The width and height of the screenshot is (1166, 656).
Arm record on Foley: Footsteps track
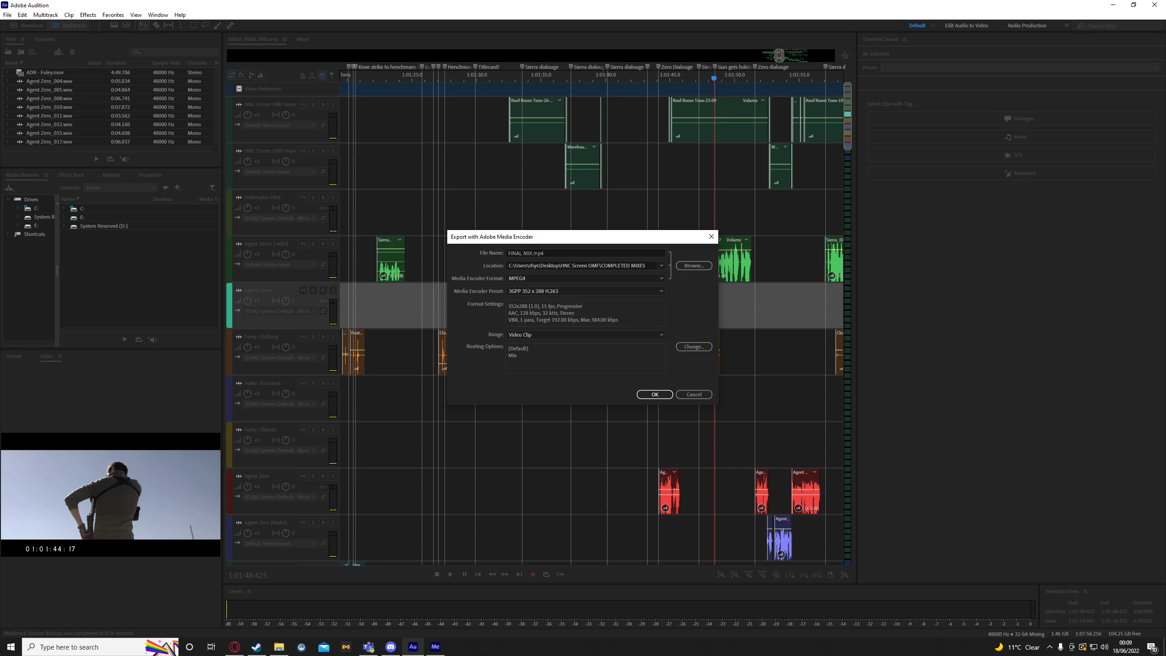(x=323, y=383)
